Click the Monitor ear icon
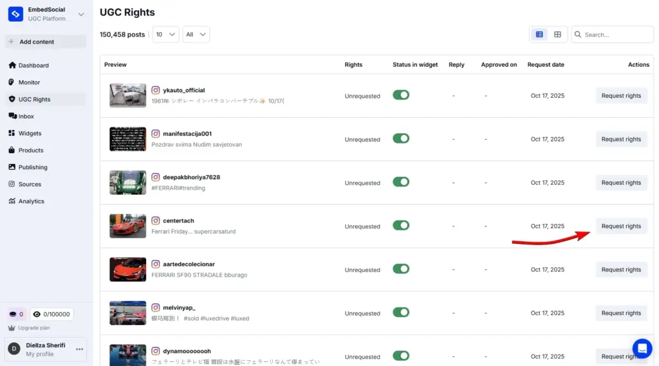Screen dimensions: 659x366 click(12, 82)
